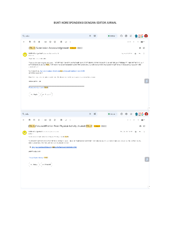Star the New notification email
The width and height of the screenshot is (170, 240).
(x=135, y=132)
